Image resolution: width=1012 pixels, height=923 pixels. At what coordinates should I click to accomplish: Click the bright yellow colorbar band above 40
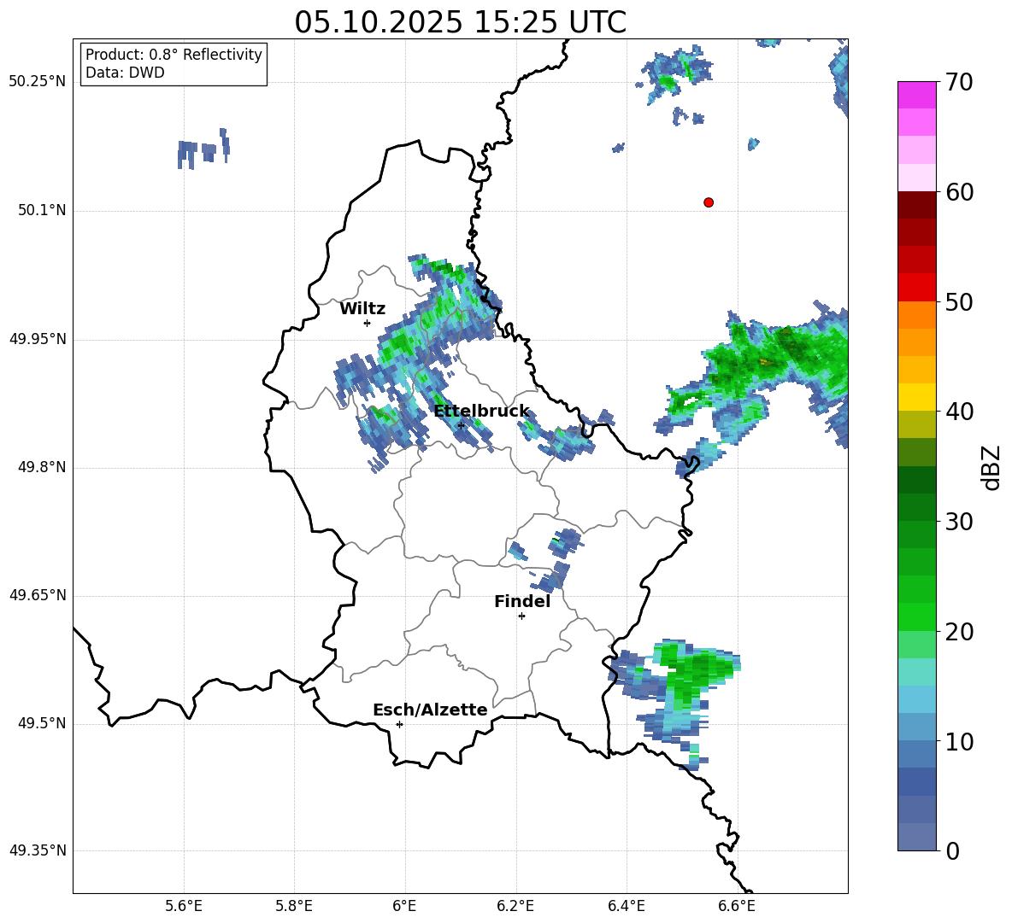[x=916, y=397]
